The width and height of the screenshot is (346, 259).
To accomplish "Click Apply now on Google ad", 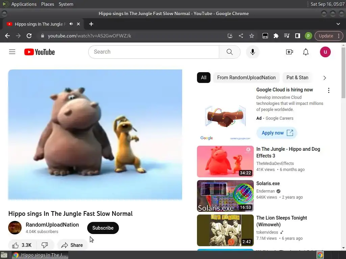I will click(x=277, y=133).
